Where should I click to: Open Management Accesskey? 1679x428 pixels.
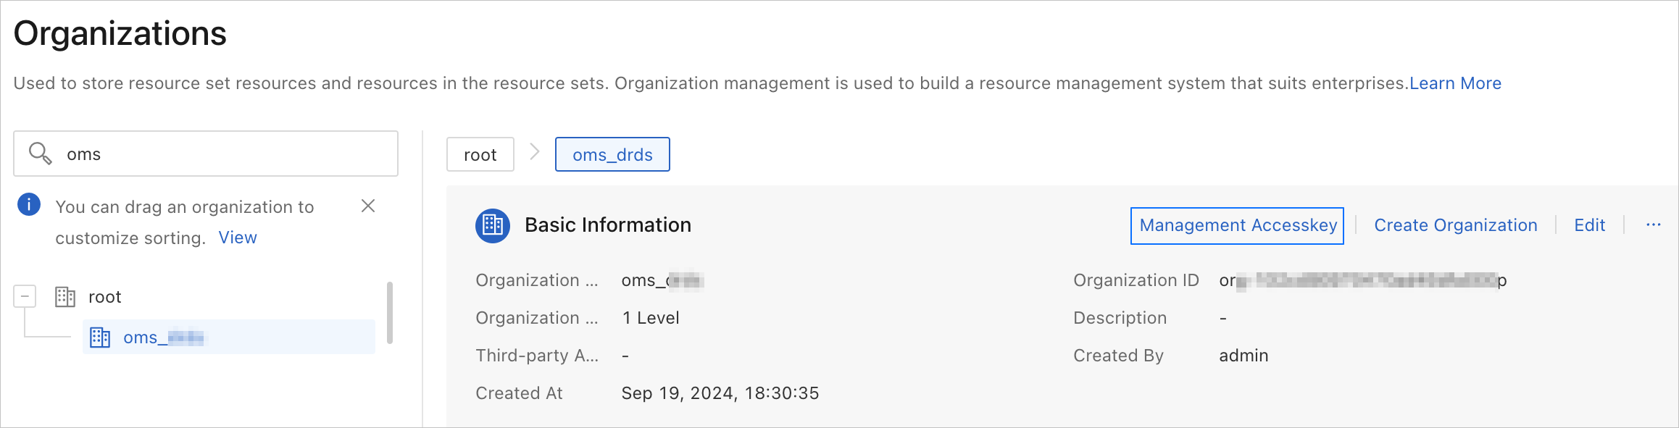[1237, 226]
